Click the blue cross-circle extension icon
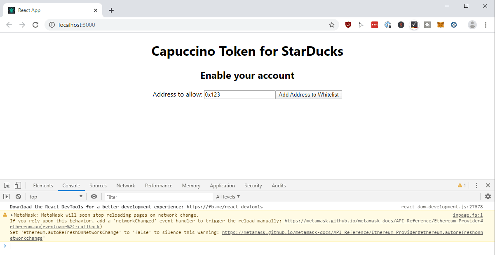Screen dimensions: 495x255 point(454,25)
